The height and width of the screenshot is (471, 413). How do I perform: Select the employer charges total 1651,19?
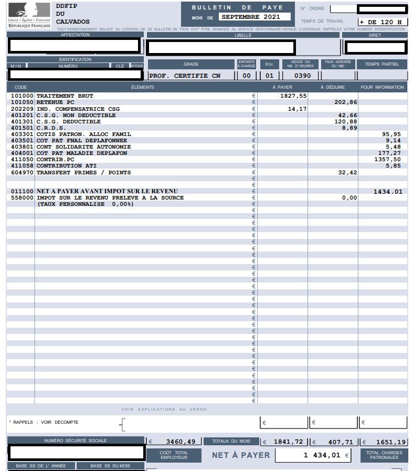click(391, 442)
